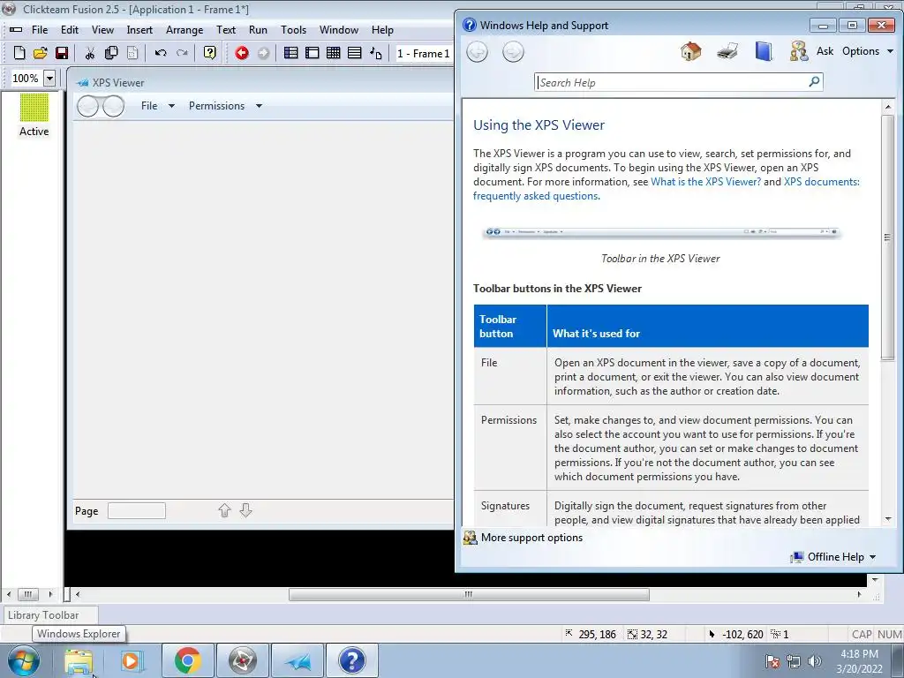Click the Fusion horizontal scrollbar thumb
The height and width of the screenshot is (678, 904).
coord(469,594)
